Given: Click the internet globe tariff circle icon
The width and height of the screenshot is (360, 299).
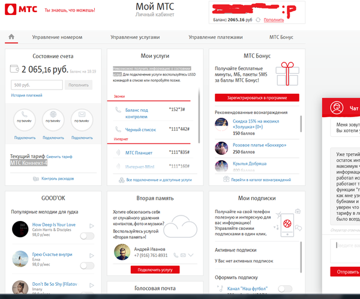Looking at the screenshot, I should click(53, 121).
